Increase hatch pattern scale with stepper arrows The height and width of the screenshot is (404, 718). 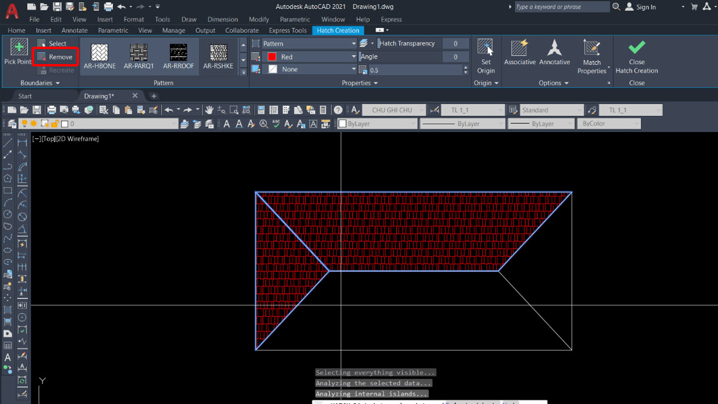(466, 68)
